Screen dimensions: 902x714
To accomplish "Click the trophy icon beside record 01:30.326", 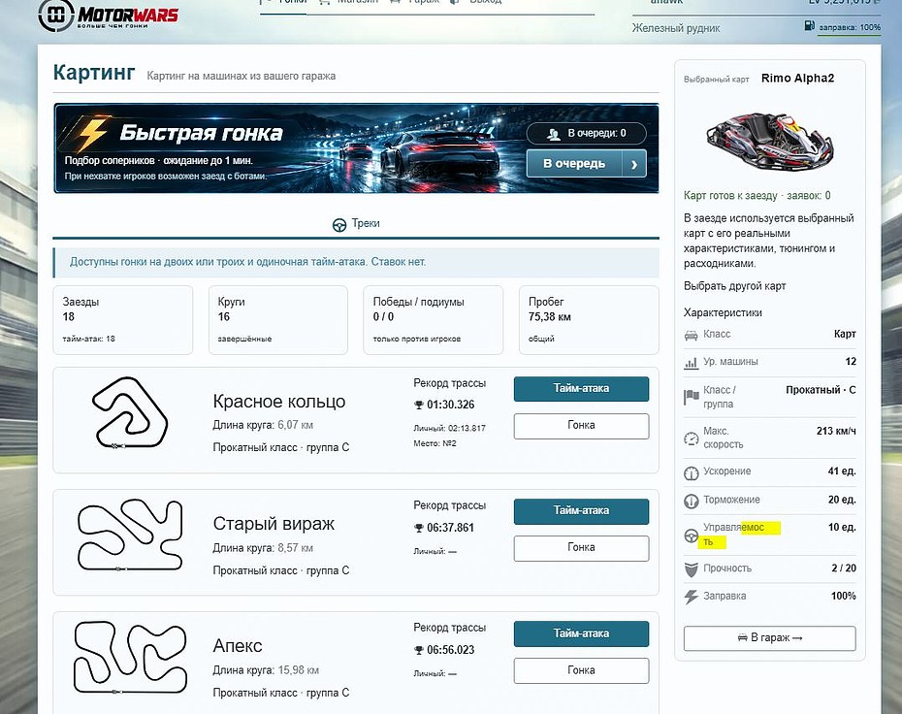I will tap(419, 406).
